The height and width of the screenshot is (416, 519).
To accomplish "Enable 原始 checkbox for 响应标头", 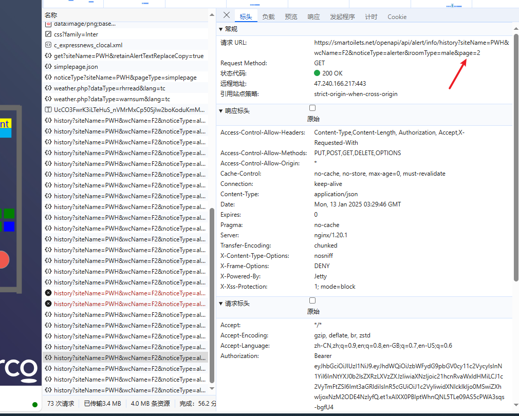I will (x=312, y=108).
